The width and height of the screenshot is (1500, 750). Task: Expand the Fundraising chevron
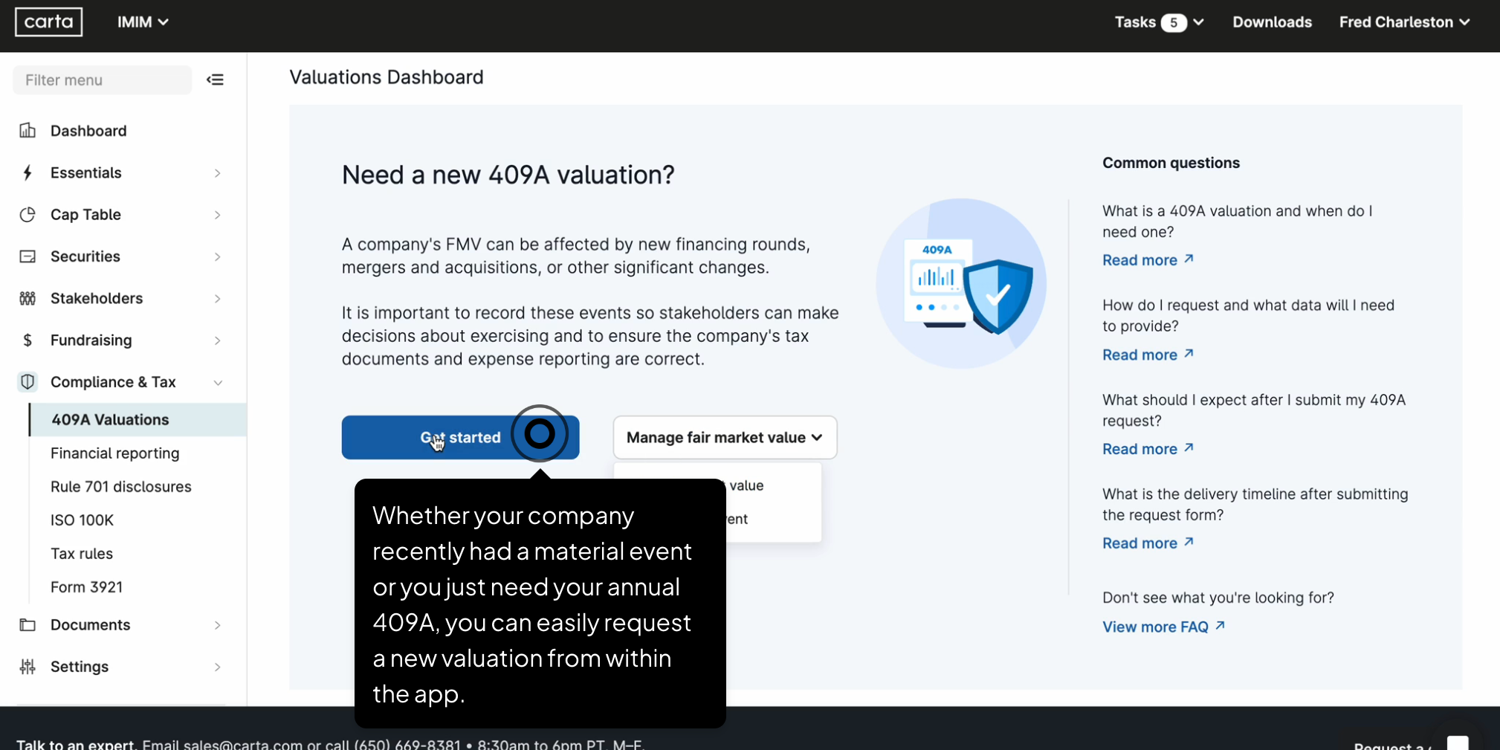point(217,340)
